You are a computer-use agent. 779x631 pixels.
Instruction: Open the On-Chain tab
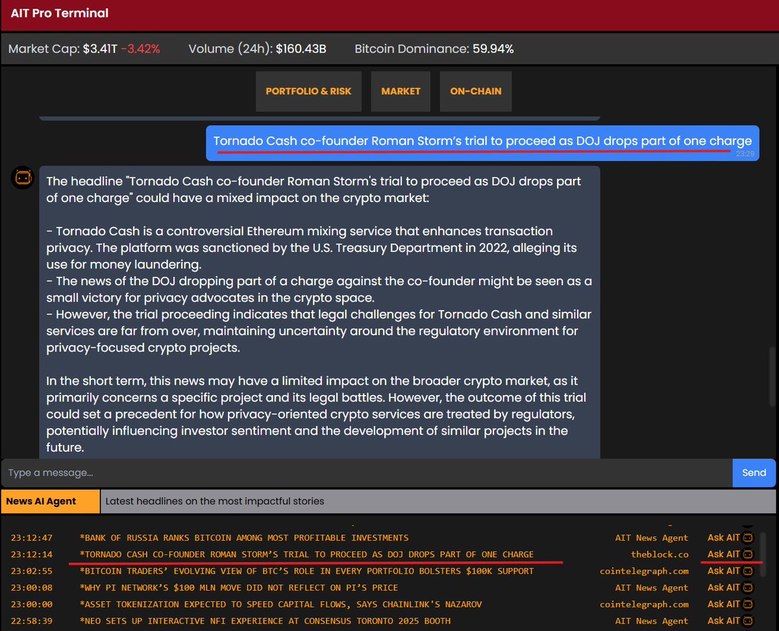pyautogui.click(x=476, y=91)
